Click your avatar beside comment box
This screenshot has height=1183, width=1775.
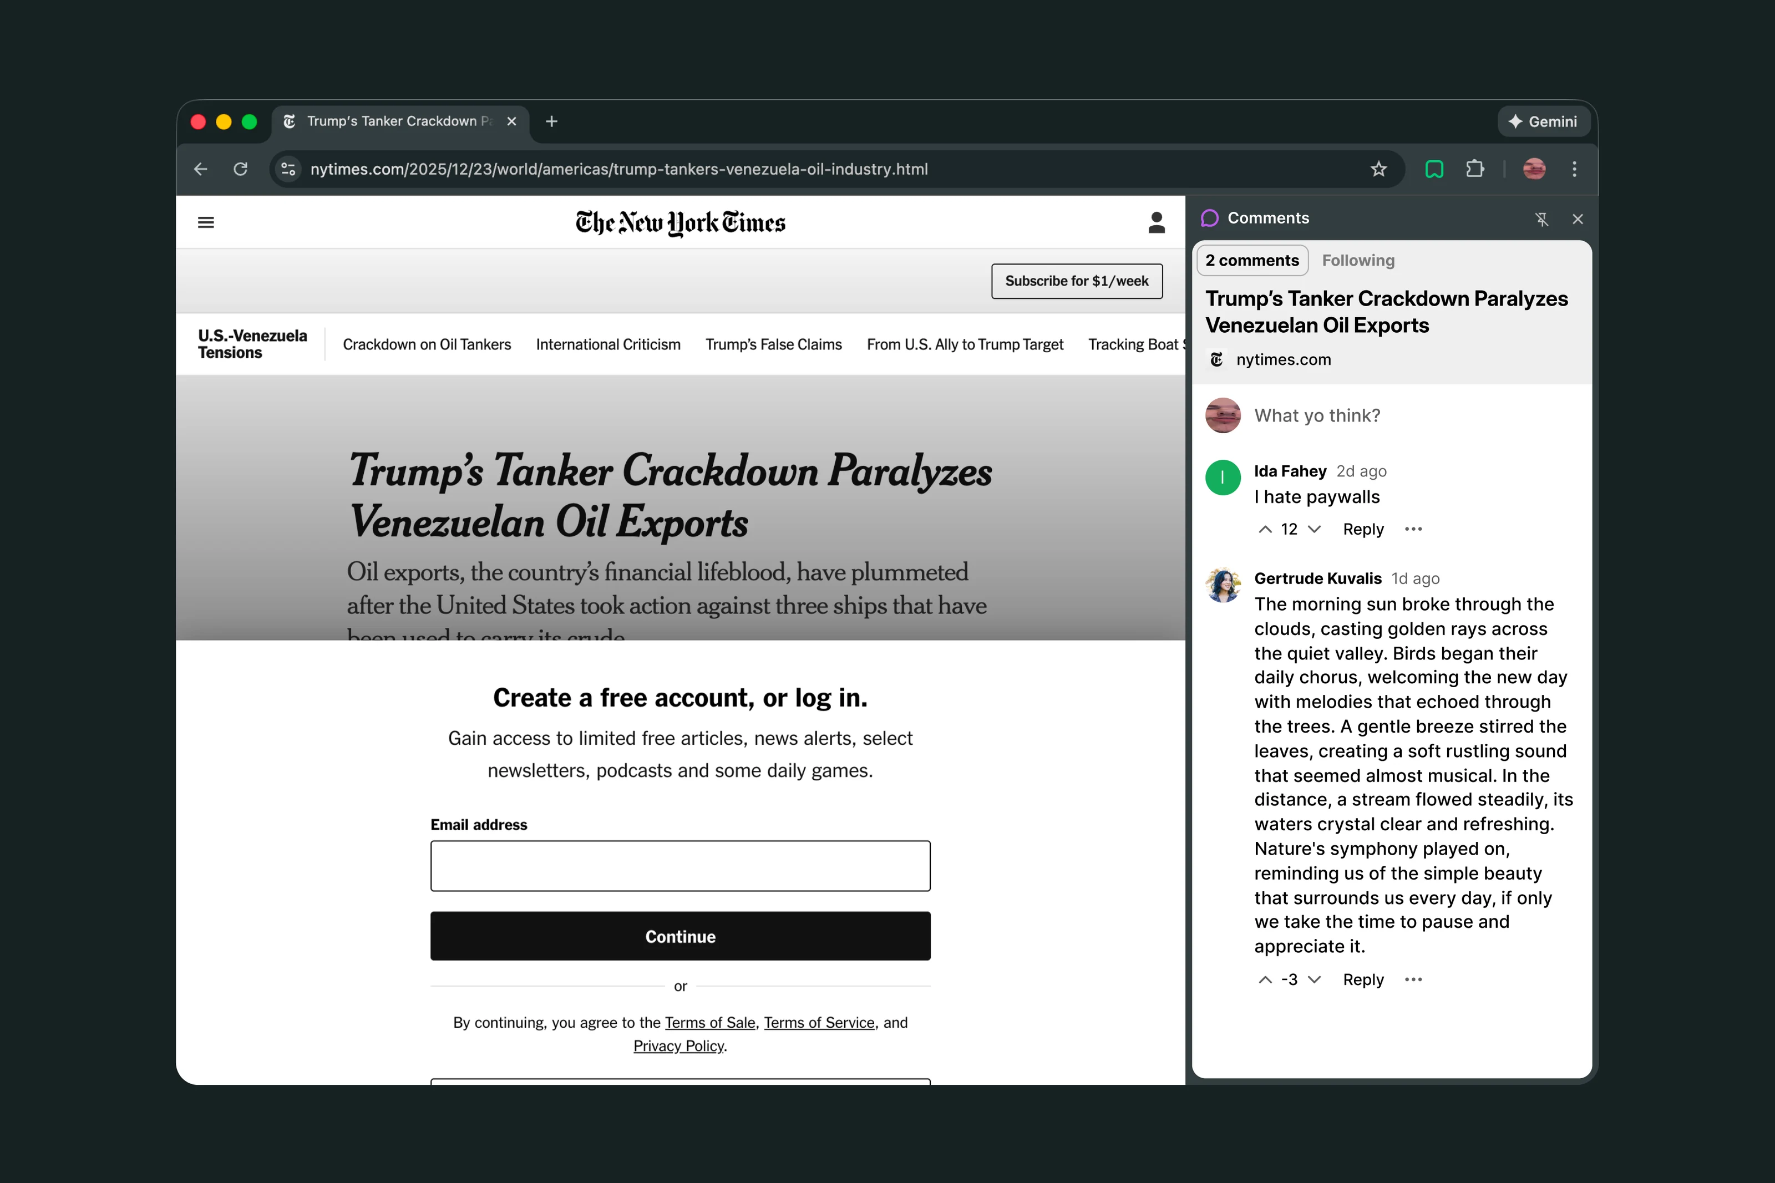1223,416
